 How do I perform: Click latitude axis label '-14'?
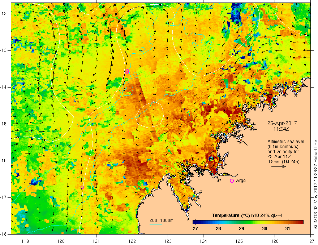[x=4, y=87]
